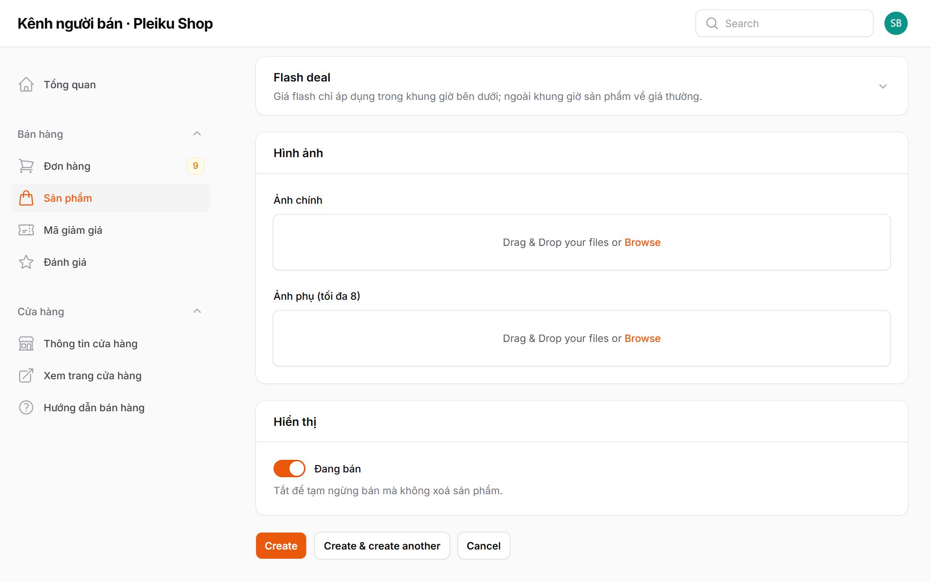Open the SB user avatar menu
The width and height of the screenshot is (931, 582).
(x=896, y=23)
